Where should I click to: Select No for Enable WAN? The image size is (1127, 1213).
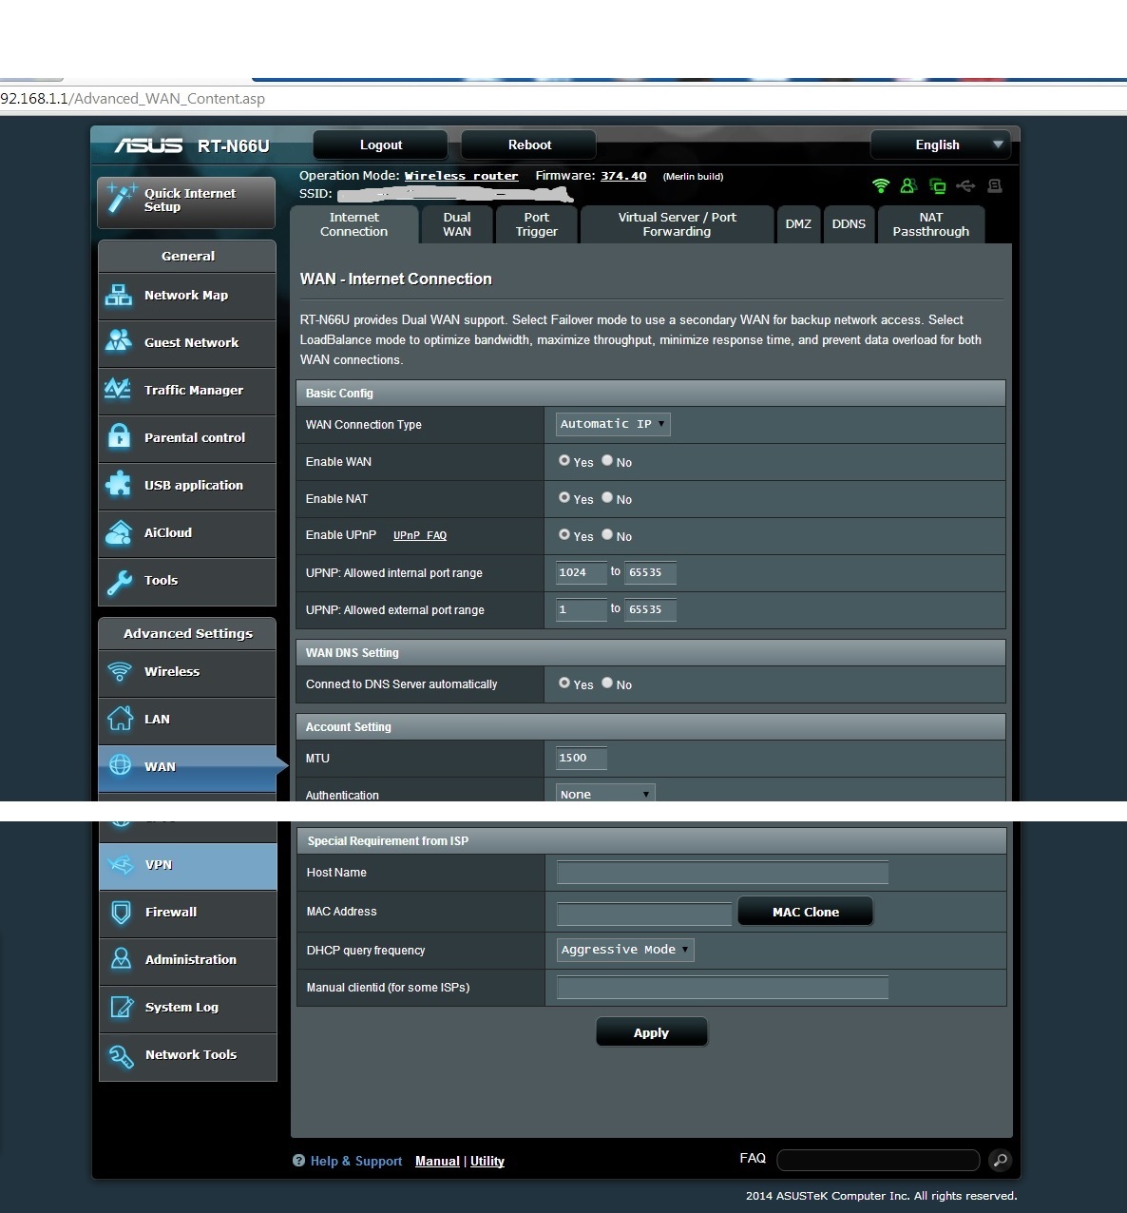point(607,460)
